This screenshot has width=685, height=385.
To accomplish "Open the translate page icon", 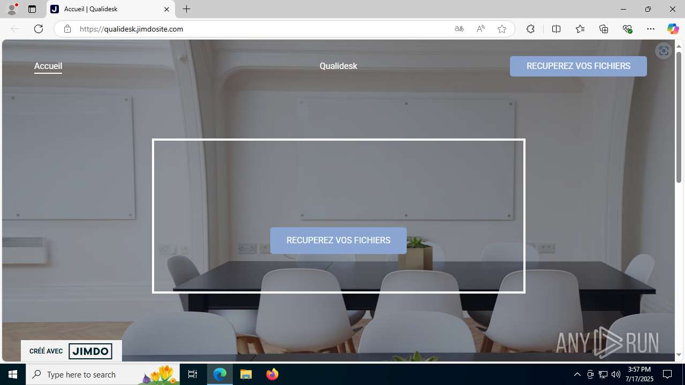I will point(459,29).
